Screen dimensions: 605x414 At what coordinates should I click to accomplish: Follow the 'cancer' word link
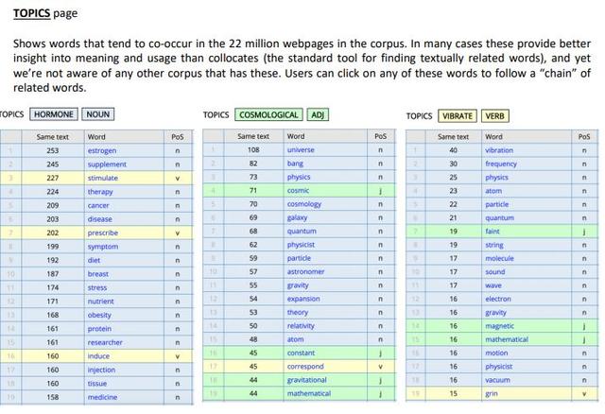click(x=98, y=205)
